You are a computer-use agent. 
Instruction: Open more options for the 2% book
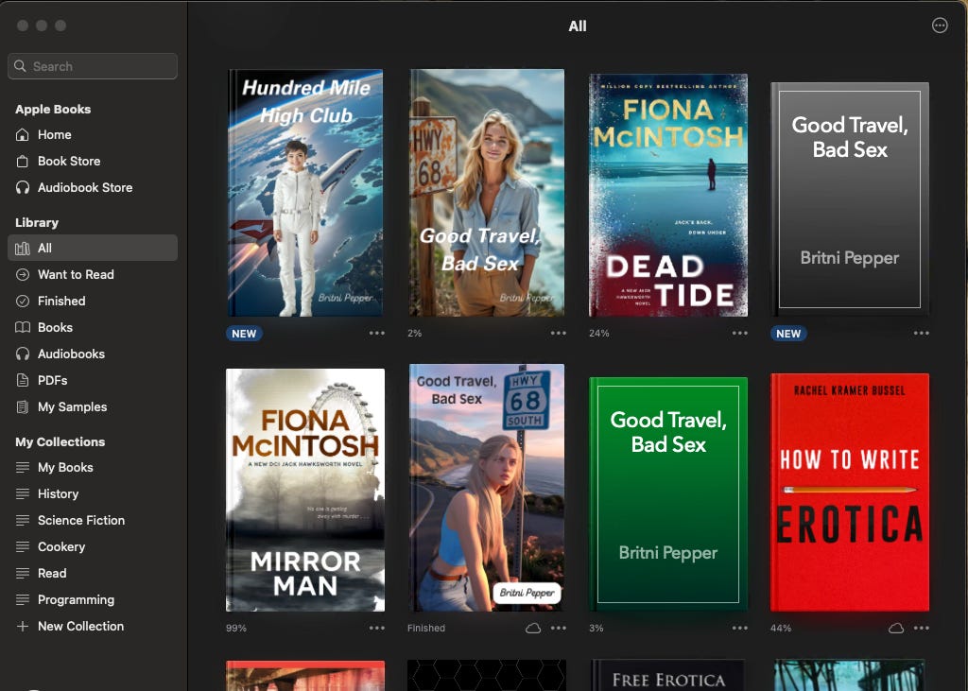pos(558,333)
